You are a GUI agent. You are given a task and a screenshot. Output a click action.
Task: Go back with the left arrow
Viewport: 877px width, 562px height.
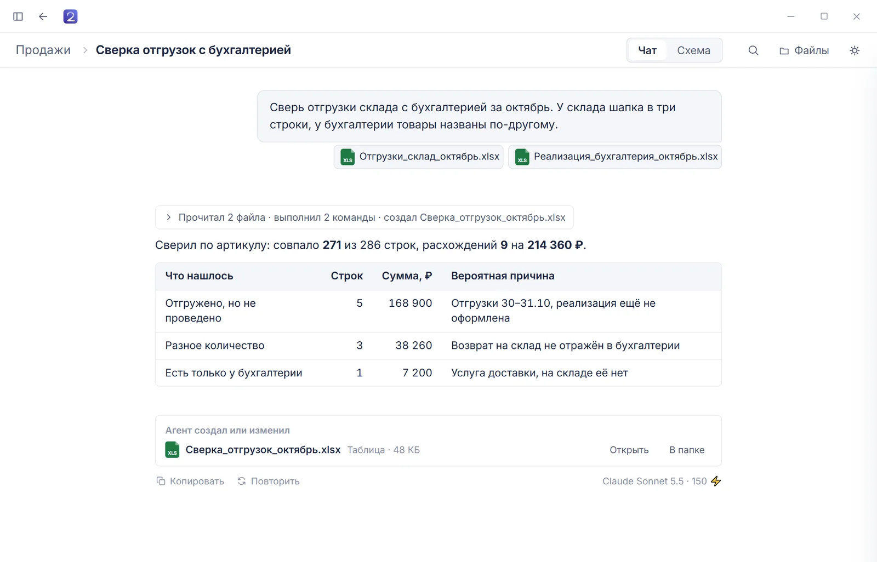(x=43, y=16)
